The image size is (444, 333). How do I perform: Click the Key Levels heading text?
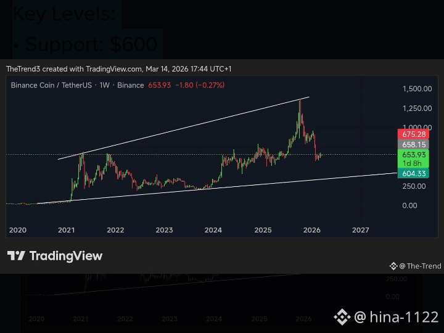coord(64,14)
